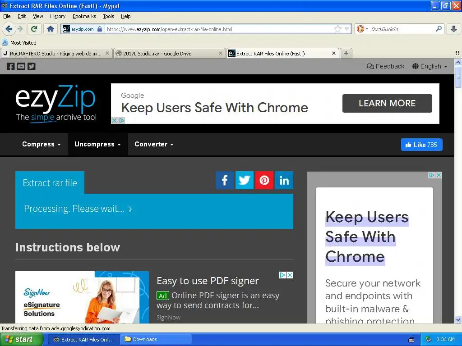
Task: Open the Easy to use PDF signer ad
Action: point(208,281)
